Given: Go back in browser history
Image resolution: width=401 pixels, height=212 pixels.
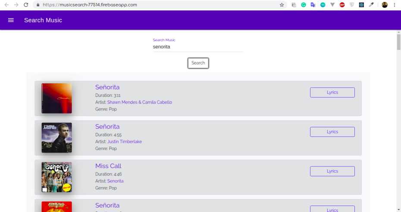Looking at the screenshot, I should (x=6, y=5).
